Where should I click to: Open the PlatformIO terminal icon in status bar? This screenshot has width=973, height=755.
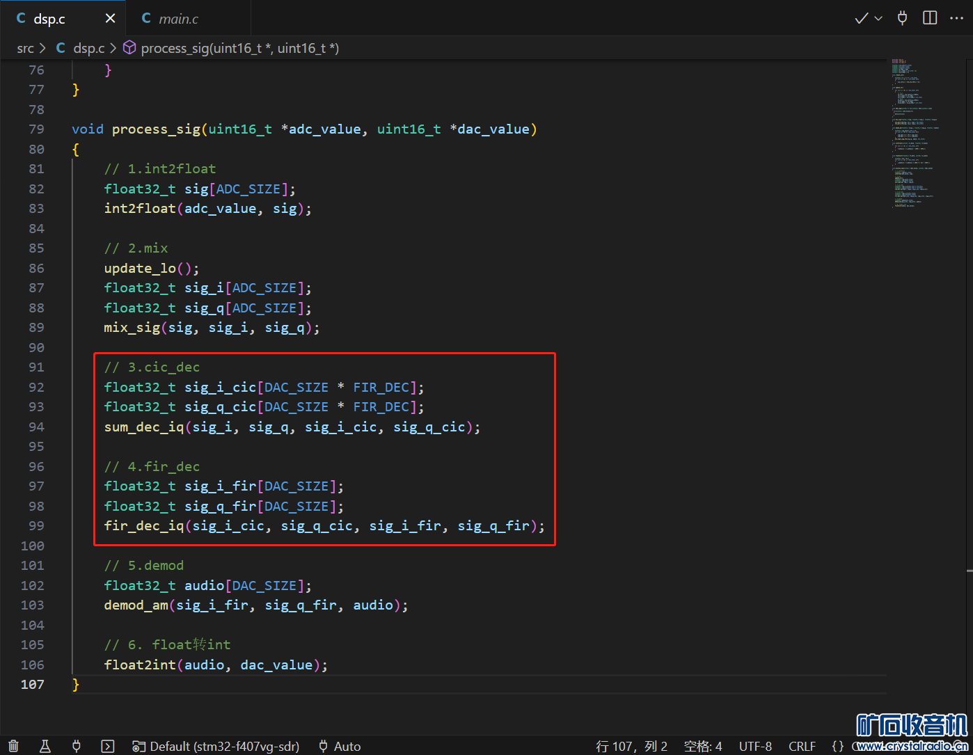tap(108, 746)
